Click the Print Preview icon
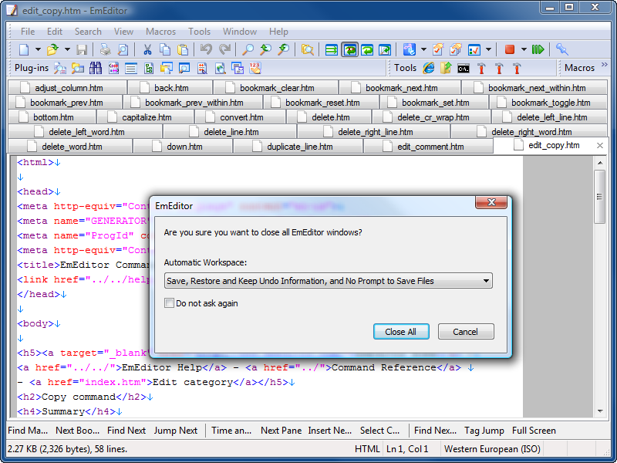 [123, 49]
